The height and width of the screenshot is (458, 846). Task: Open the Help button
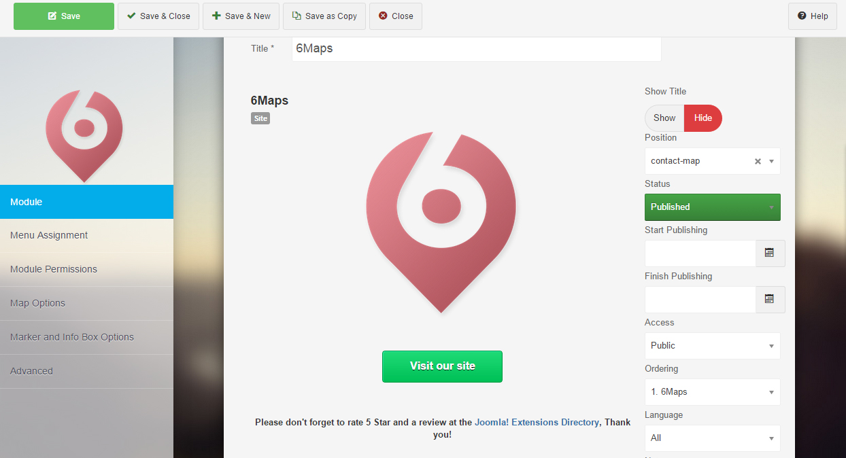(x=813, y=16)
